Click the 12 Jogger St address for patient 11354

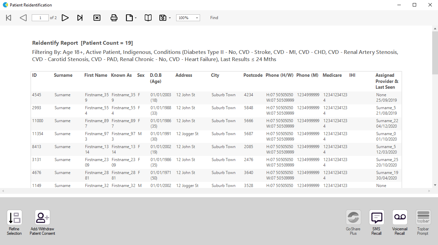click(187, 134)
